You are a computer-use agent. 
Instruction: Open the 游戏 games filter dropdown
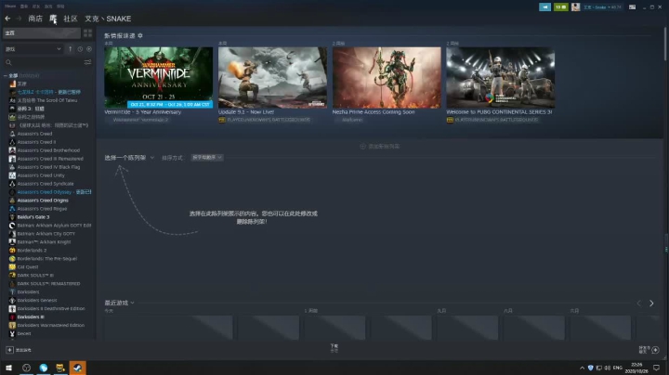[33, 49]
